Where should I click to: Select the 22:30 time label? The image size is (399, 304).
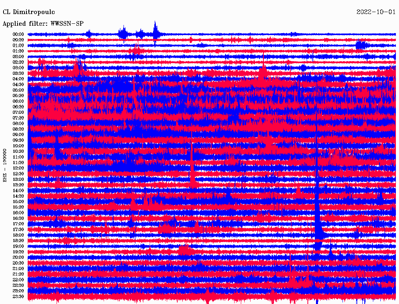18,285
